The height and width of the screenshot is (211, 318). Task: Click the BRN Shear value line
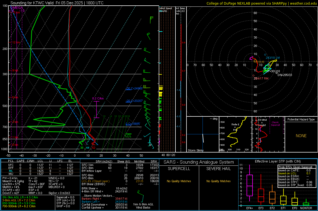(105, 188)
